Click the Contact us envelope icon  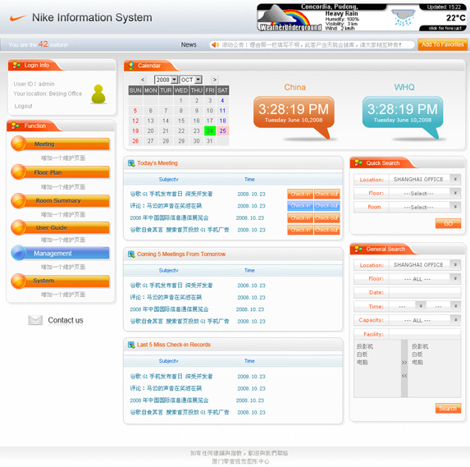pos(35,320)
